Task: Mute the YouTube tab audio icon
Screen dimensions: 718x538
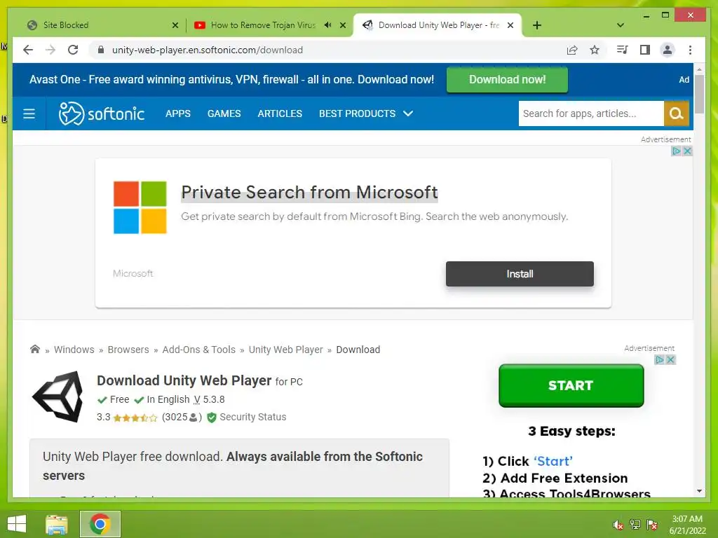Action: tap(328, 25)
